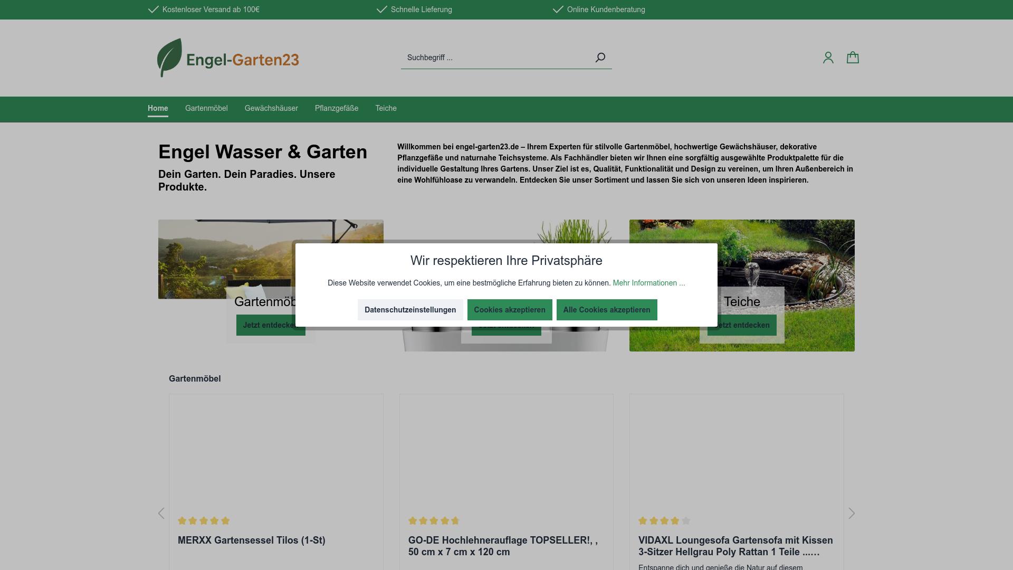Click next arrow of product carousel
1013x570 pixels.
pos(851,514)
